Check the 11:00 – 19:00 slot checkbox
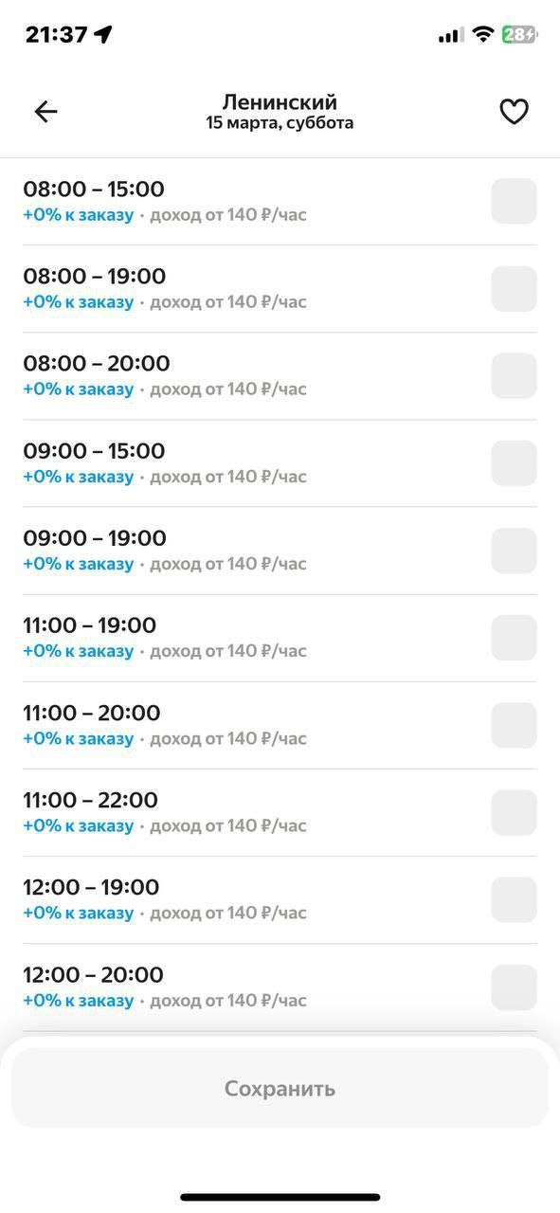The height and width of the screenshot is (1213, 560). (514, 638)
